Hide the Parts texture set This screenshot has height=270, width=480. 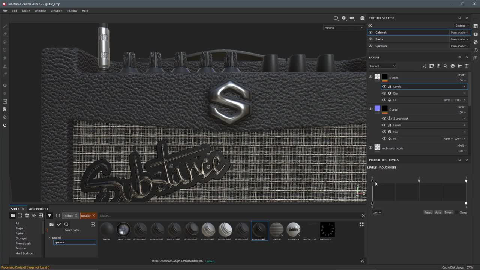click(x=370, y=39)
